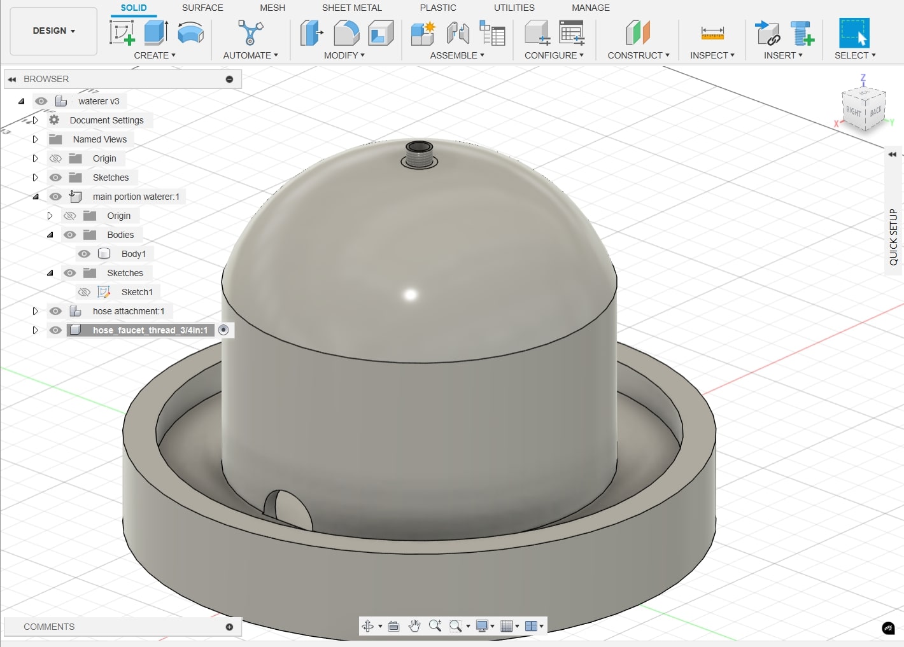Switch to the MESH tab

(x=272, y=8)
